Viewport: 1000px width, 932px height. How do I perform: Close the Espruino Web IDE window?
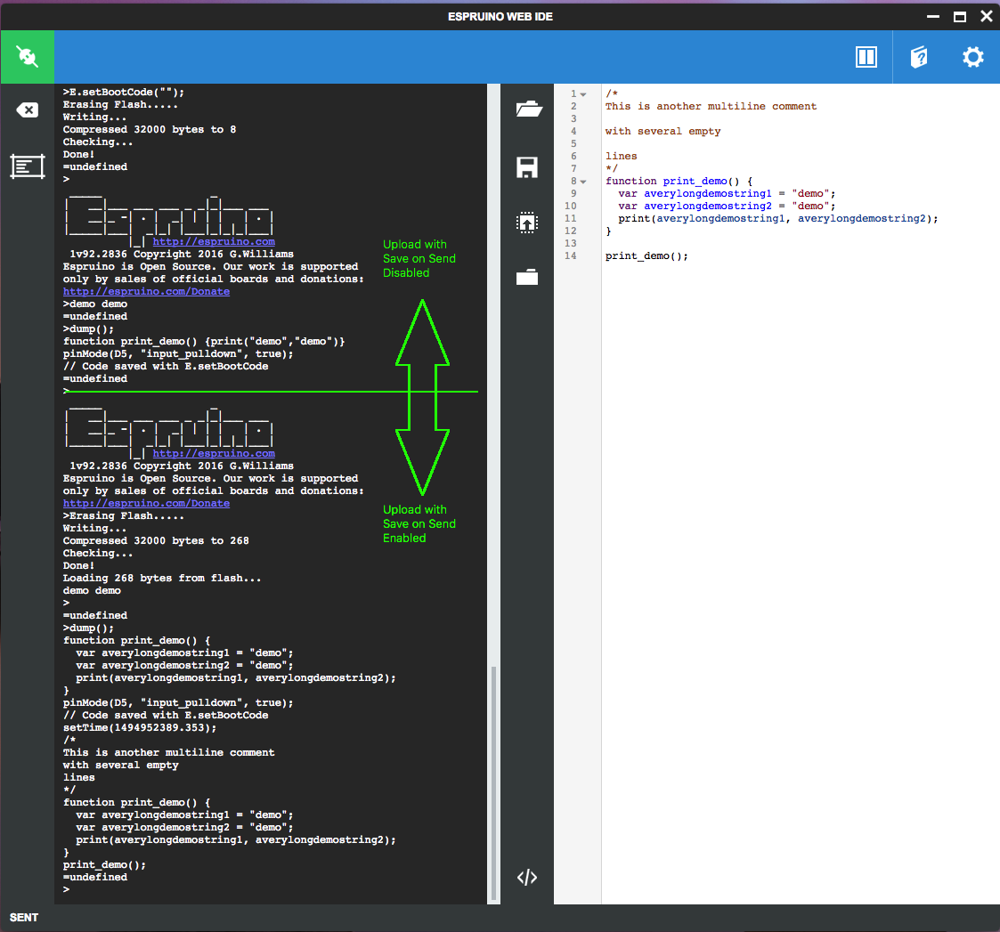click(x=986, y=17)
